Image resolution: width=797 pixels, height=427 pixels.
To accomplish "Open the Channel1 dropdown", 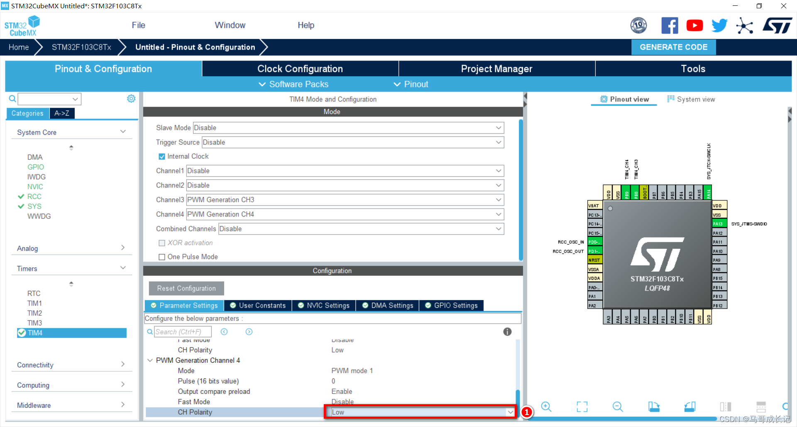I will point(345,171).
